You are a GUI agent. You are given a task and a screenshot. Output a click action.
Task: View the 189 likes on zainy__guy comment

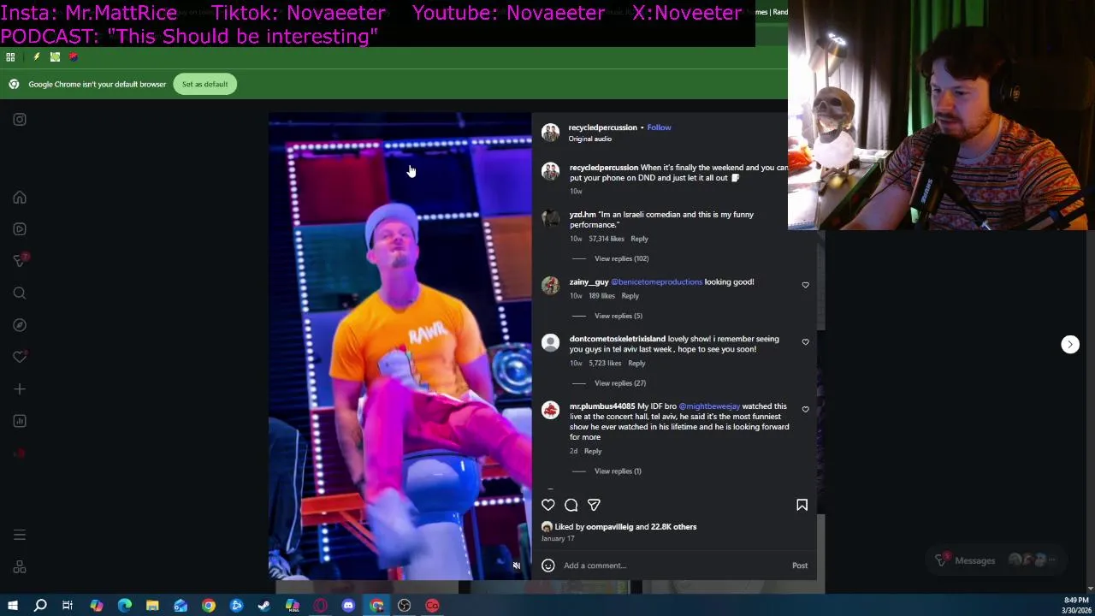tap(601, 296)
